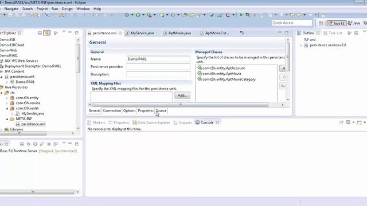
Task: Click the search magnifier toolbar icon
Action: pyautogui.click(x=248, y=15)
